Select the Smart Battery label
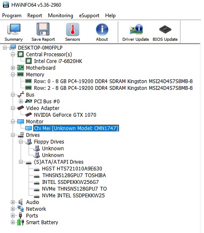This screenshot has height=233, width=204. point(42,223)
